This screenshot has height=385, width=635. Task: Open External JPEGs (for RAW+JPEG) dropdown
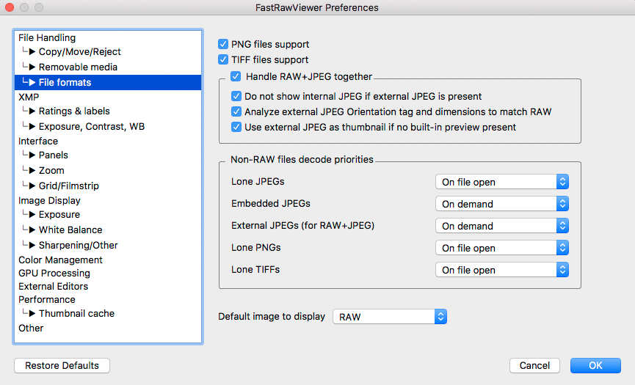click(502, 226)
